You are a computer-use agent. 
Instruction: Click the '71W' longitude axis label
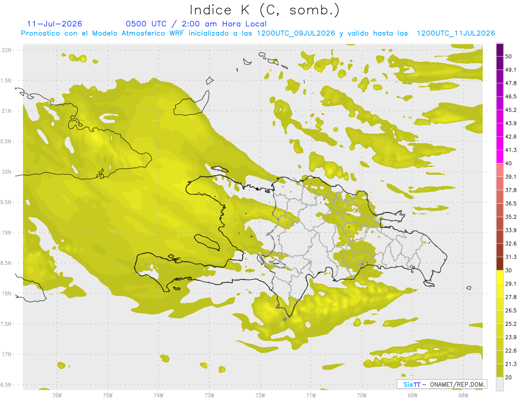311,395
